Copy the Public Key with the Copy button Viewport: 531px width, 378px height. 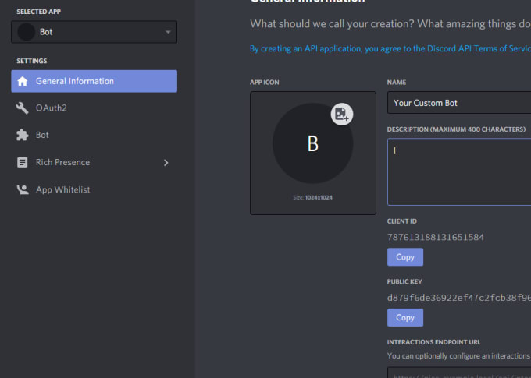point(405,317)
